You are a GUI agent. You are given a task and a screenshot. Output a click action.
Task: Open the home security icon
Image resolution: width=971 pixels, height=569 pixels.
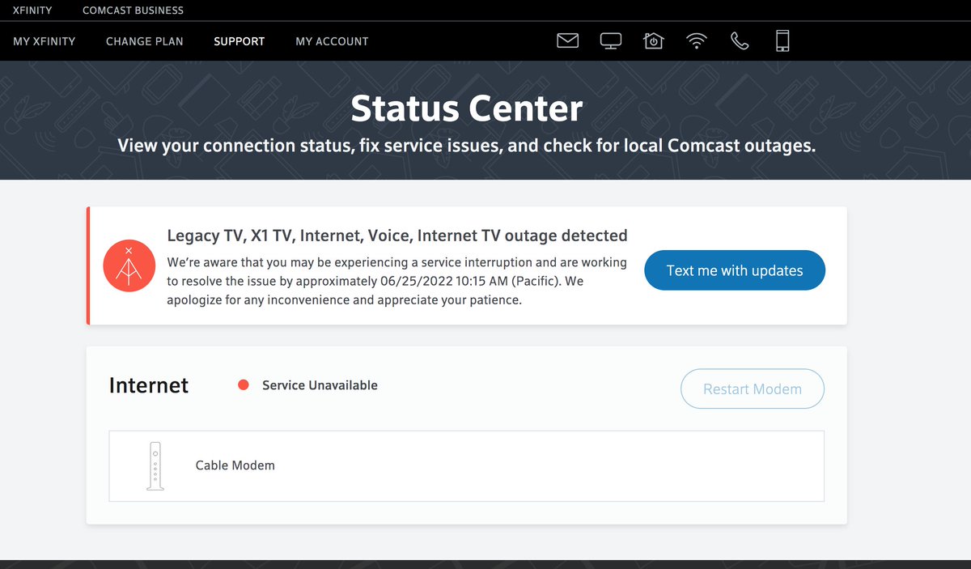(x=654, y=40)
